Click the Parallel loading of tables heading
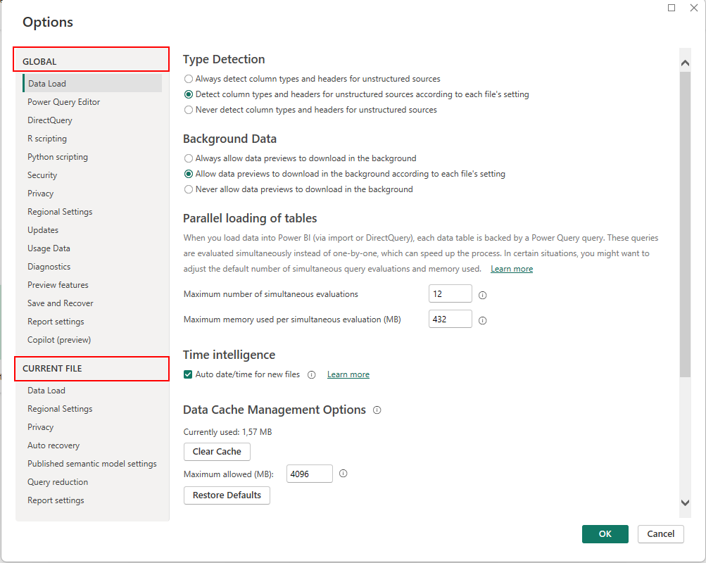Screen dimensions: 706x563 click(x=250, y=218)
